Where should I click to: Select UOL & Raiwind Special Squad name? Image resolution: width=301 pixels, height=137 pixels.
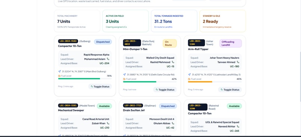click(x=222, y=122)
